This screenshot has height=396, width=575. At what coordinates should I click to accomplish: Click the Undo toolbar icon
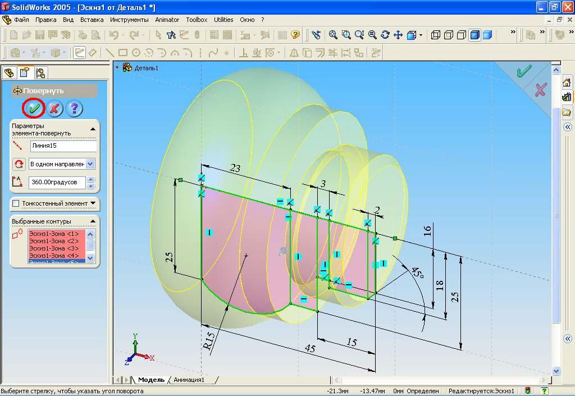114,35
